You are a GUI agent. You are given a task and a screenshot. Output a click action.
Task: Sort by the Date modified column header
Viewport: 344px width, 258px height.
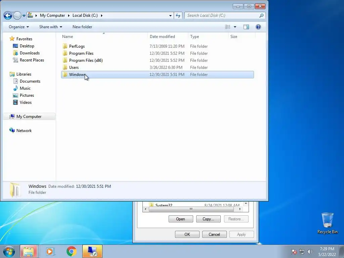click(x=162, y=37)
